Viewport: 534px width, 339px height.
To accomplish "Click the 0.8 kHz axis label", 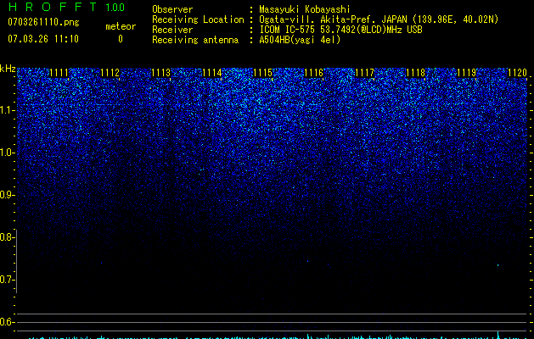I will point(7,237).
